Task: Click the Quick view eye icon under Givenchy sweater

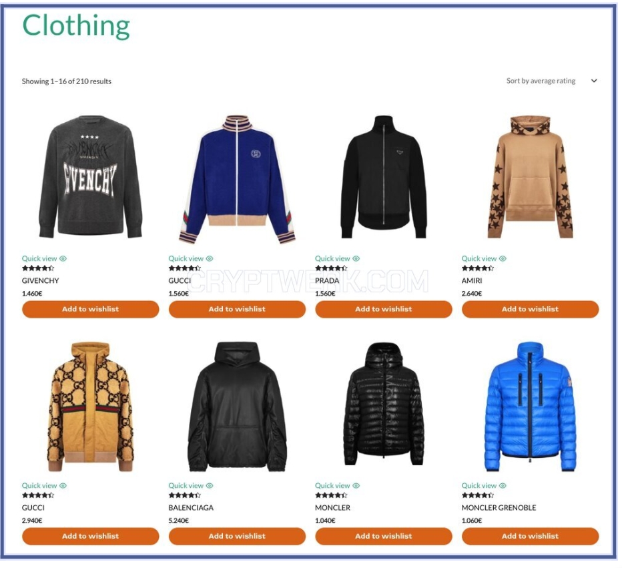Action: pyautogui.click(x=63, y=258)
